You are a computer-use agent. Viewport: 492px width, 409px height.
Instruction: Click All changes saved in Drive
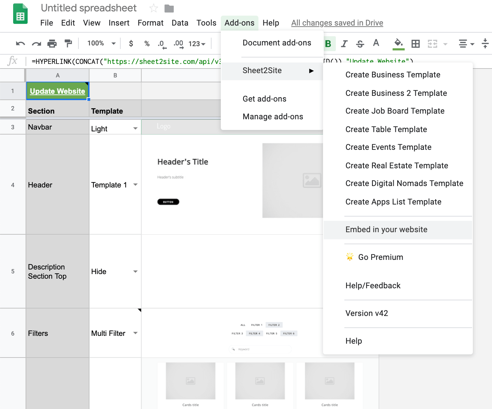337,23
